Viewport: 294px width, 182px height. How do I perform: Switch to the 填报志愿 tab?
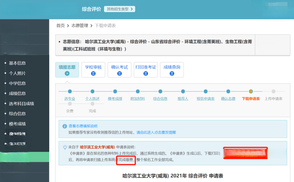67,70
